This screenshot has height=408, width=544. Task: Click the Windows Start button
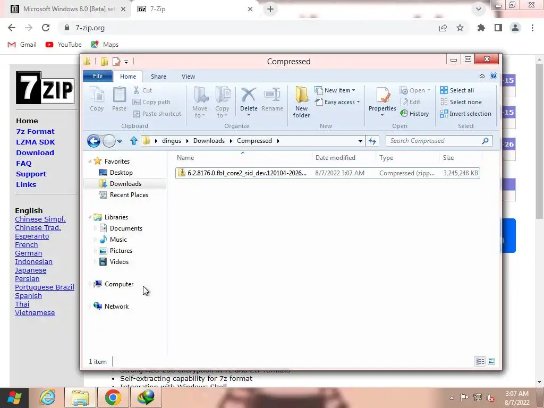[14, 397]
